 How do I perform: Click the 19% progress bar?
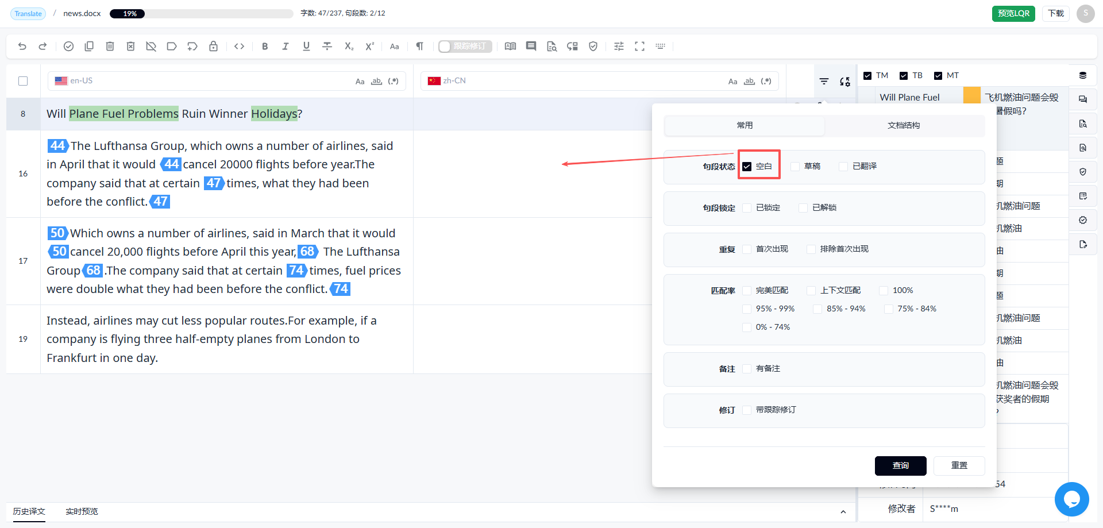(201, 14)
